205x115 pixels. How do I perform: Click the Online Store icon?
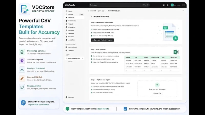point(66,47)
